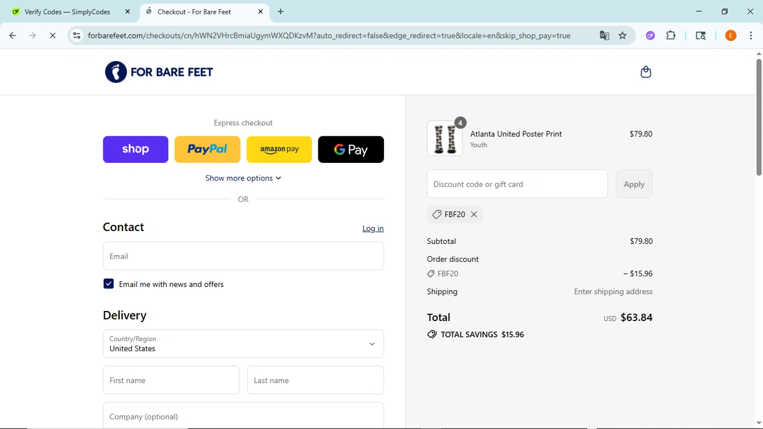The height and width of the screenshot is (429, 763).
Task: Expand Show more options
Action: tap(243, 178)
